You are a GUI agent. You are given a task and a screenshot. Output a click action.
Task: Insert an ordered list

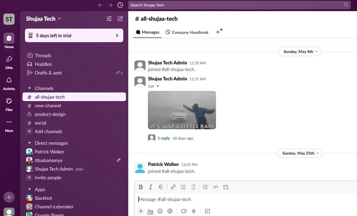click(x=183, y=187)
